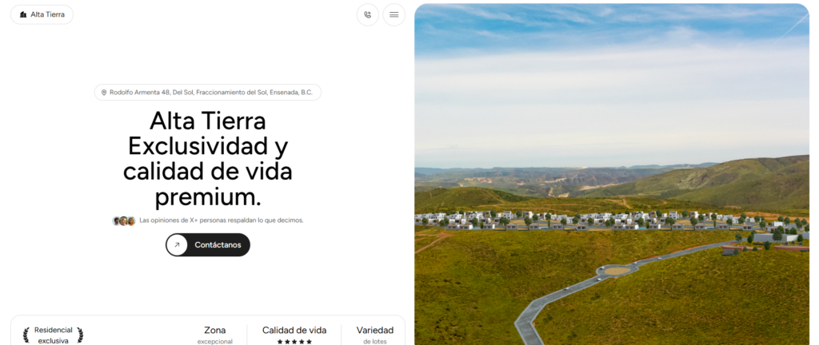Click the Alta Tierra brand name text

click(x=47, y=14)
